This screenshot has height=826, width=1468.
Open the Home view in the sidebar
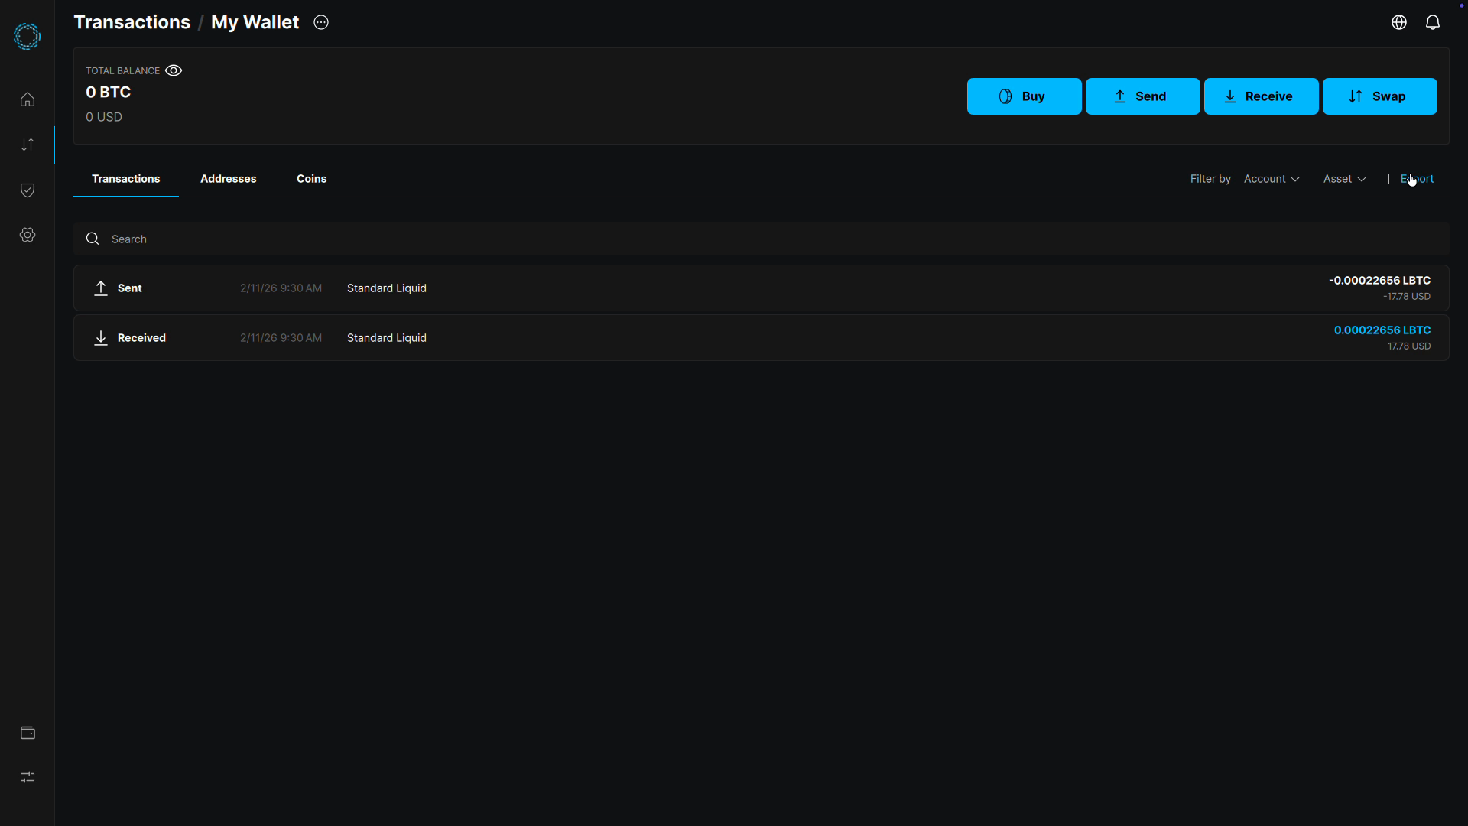(27, 99)
